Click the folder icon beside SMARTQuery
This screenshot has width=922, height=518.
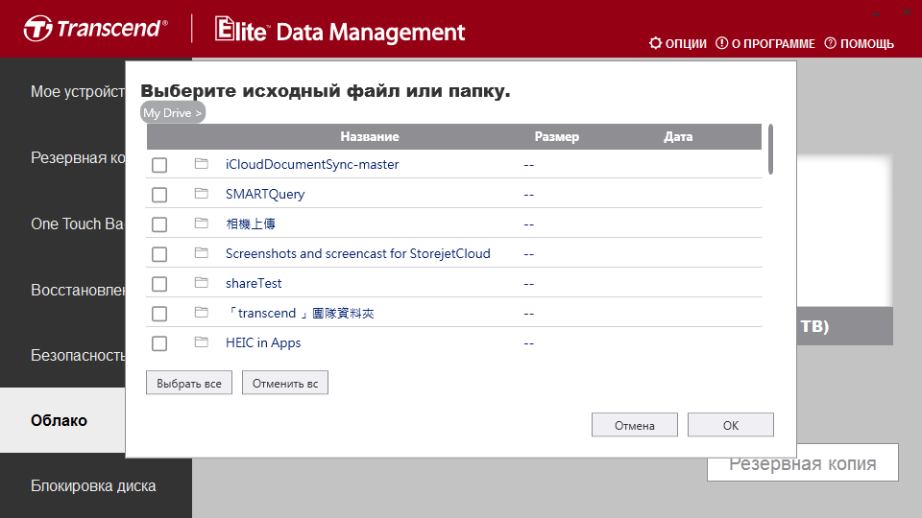click(201, 193)
